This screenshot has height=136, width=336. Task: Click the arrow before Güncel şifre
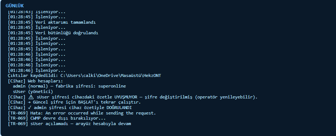point(30,102)
